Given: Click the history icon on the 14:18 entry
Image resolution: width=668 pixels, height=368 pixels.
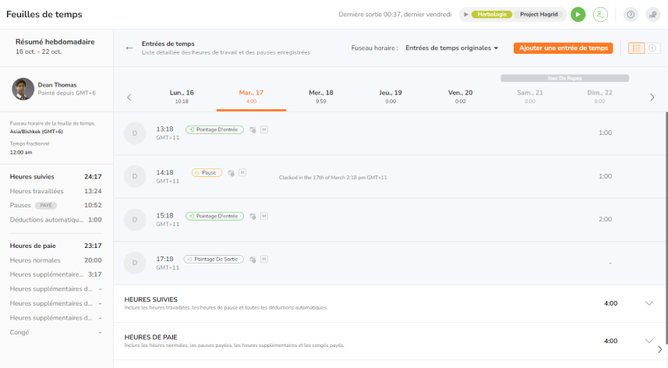Looking at the screenshot, I should (231, 173).
